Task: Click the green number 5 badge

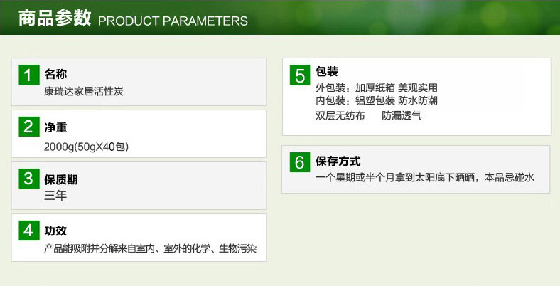Action: [300, 75]
